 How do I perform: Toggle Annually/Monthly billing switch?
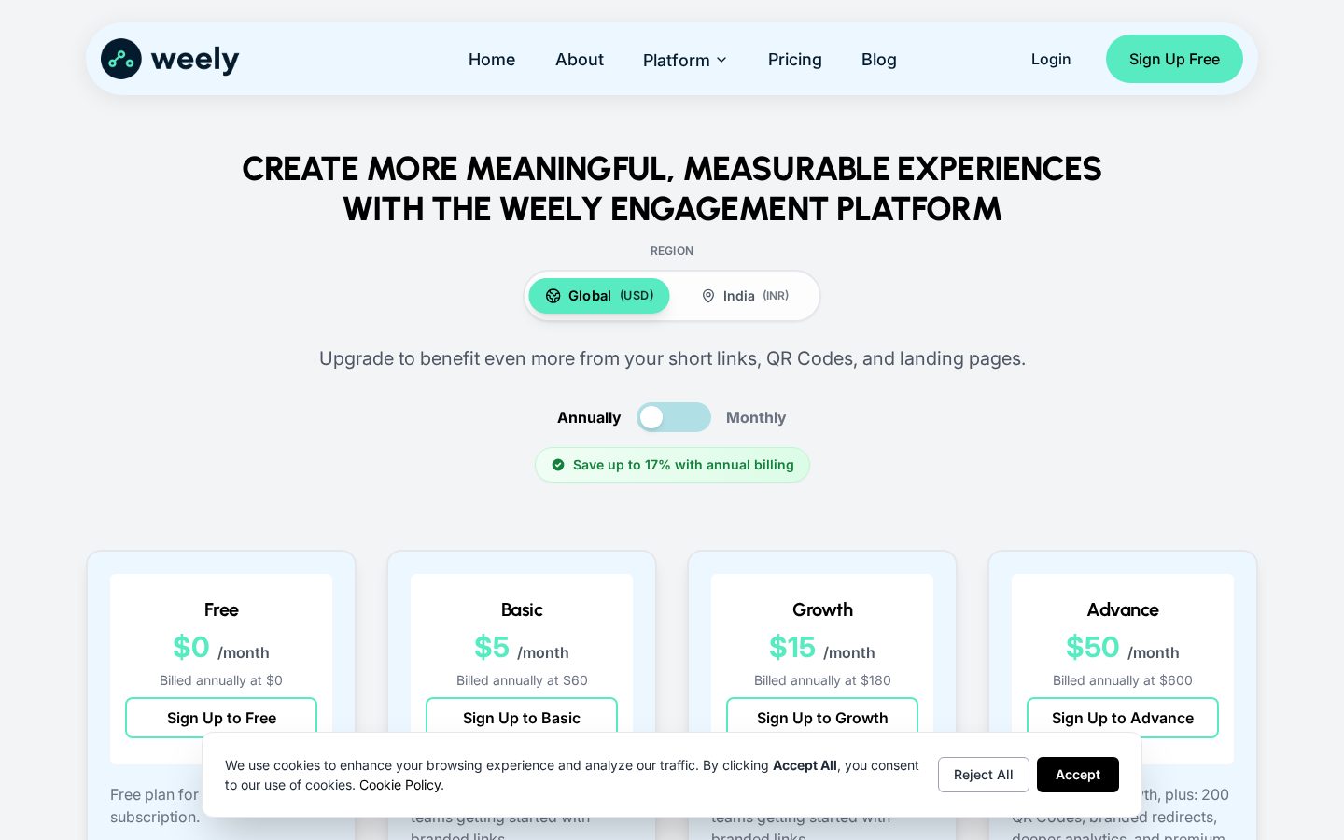674,417
